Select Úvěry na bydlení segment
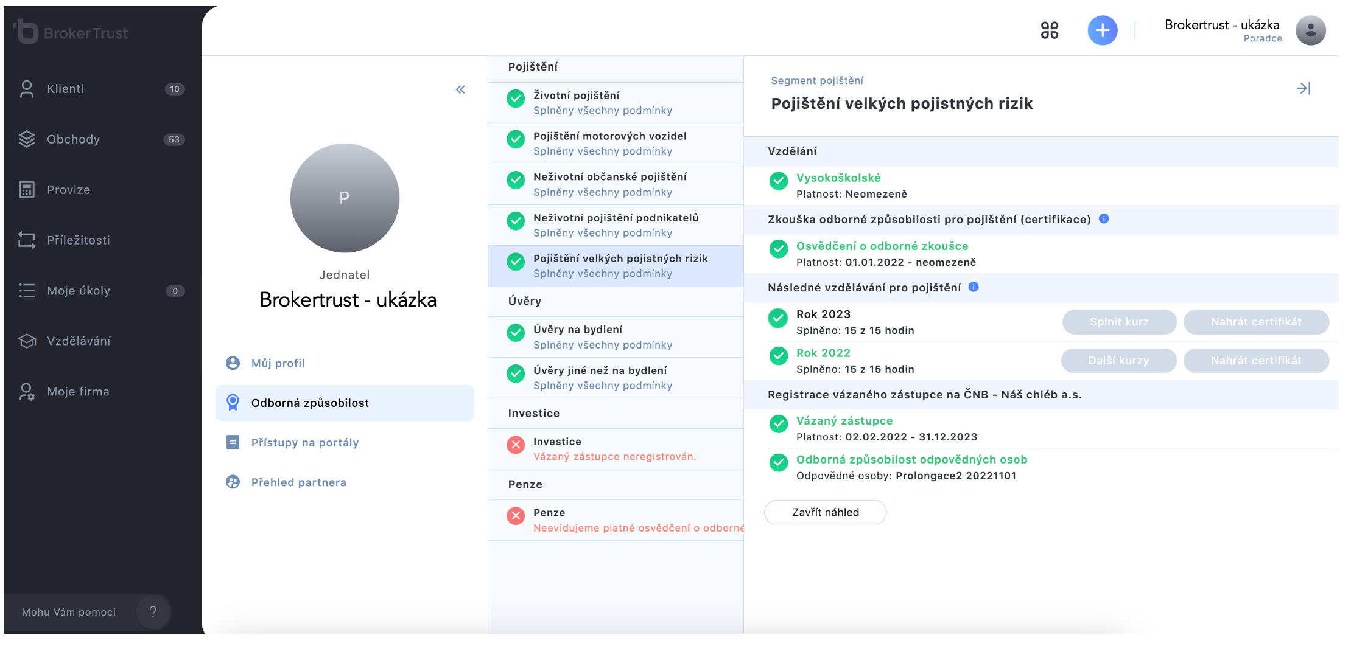 [616, 337]
